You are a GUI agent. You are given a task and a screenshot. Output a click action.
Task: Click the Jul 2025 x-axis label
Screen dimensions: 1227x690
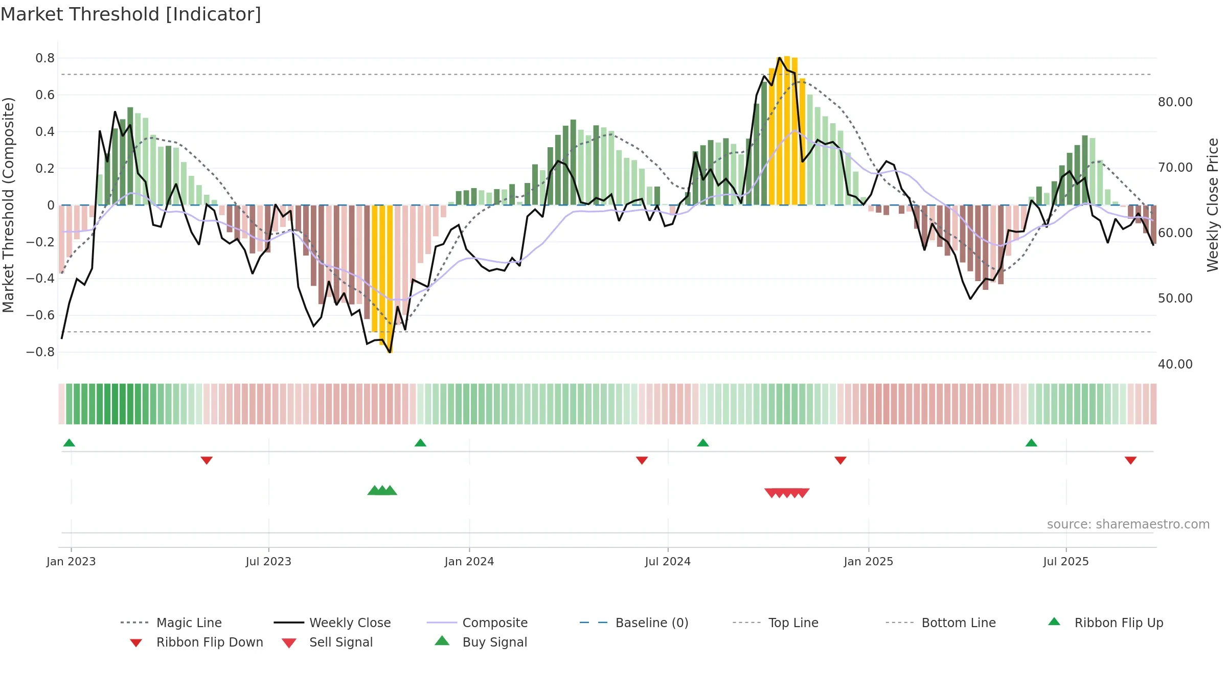coord(1066,562)
